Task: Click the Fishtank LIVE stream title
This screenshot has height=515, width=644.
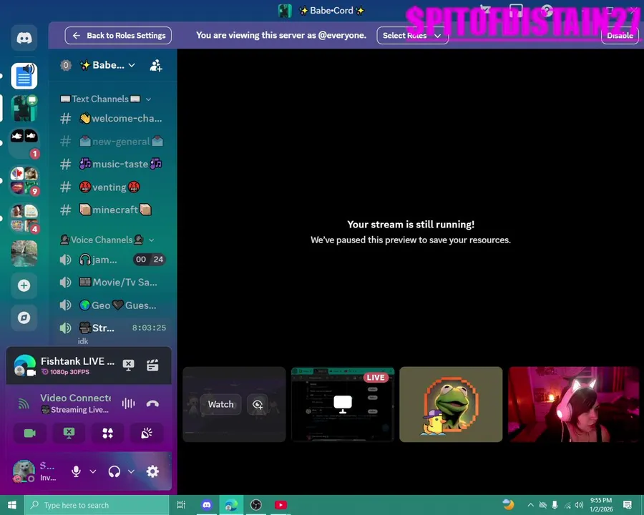Action: coord(77,361)
